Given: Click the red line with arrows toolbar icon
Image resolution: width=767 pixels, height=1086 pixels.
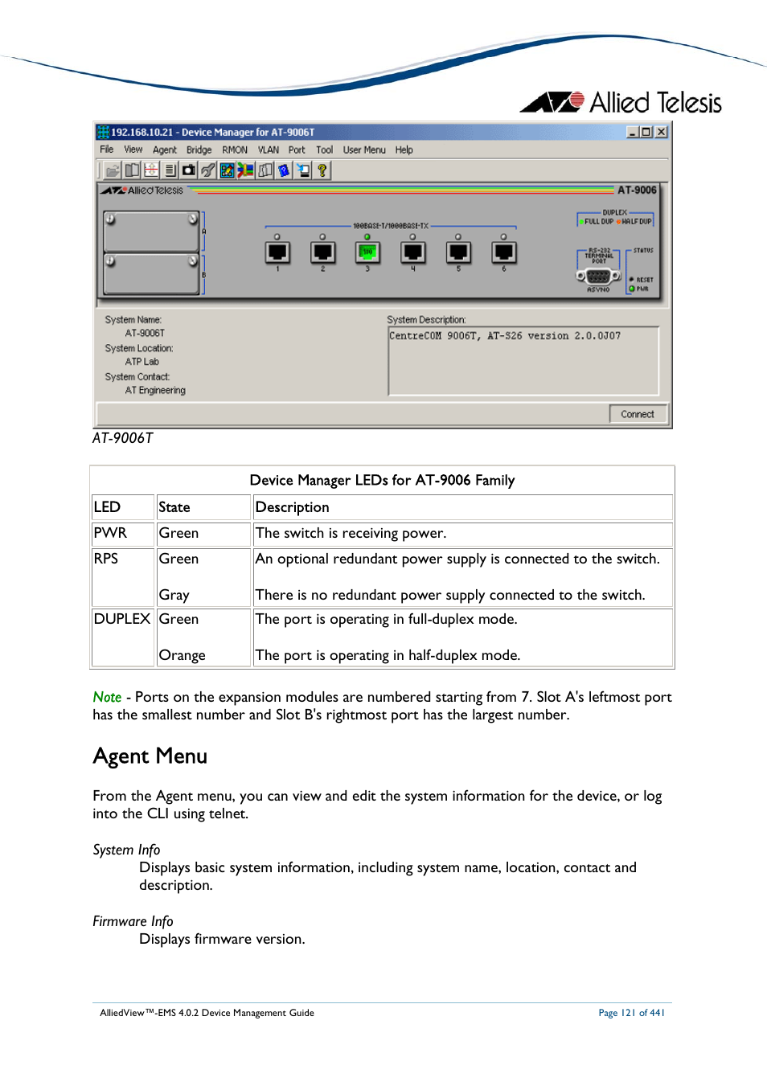Looking at the screenshot, I should click(150, 170).
